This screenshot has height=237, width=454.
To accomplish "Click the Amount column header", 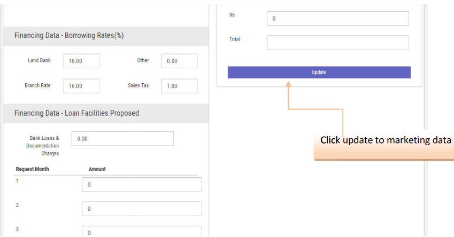I will click(x=97, y=169).
